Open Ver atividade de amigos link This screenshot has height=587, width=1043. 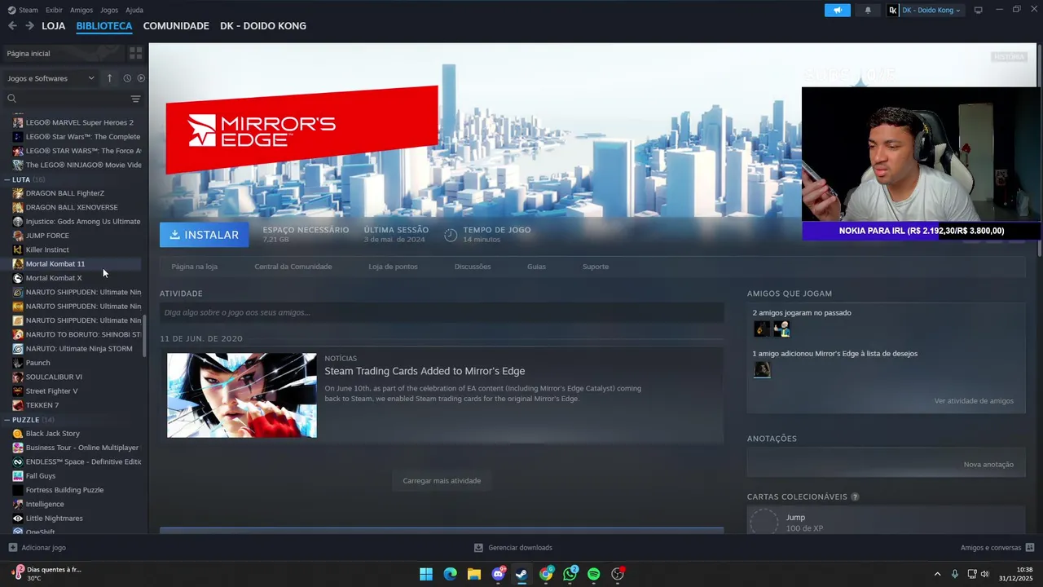(974, 401)
